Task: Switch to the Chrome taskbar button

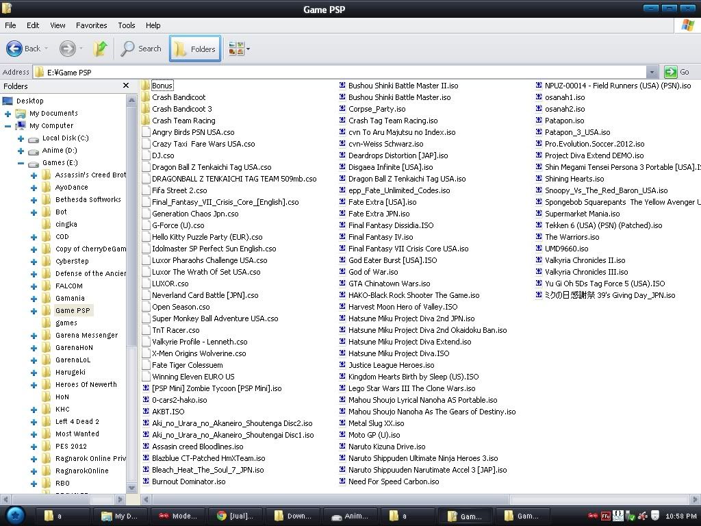Action: [235, 516]
